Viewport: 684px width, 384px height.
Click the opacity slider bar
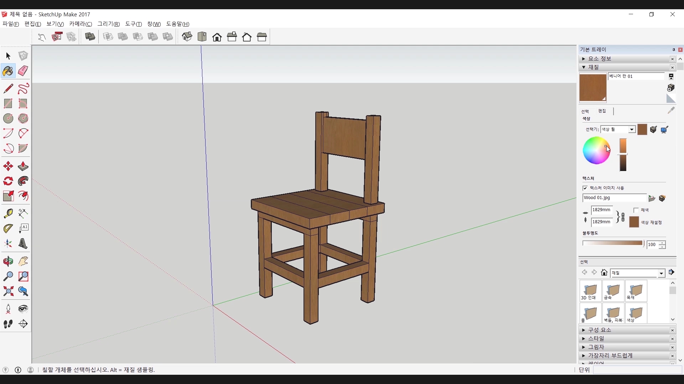[613, 243]
